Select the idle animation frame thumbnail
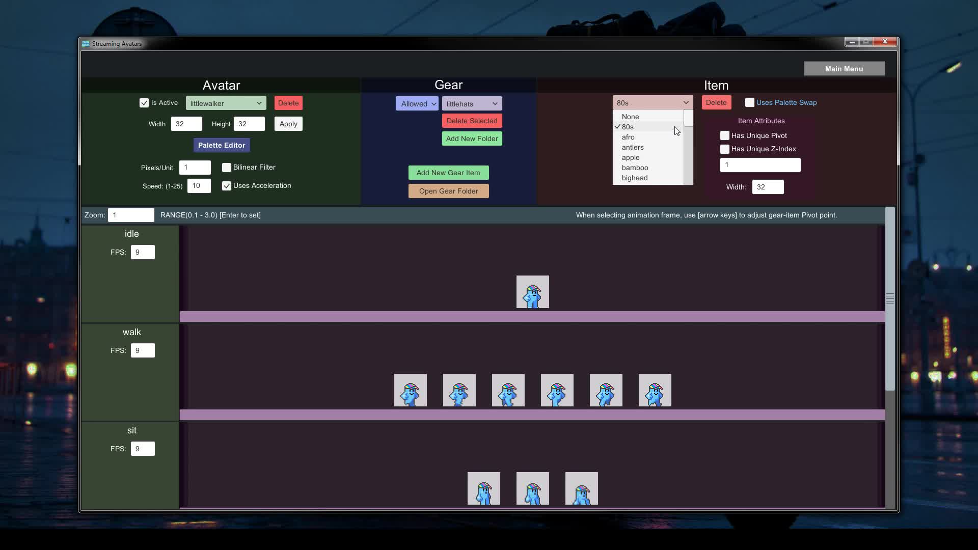This screenshot has width=978, height=550. [x=532, y=292]
